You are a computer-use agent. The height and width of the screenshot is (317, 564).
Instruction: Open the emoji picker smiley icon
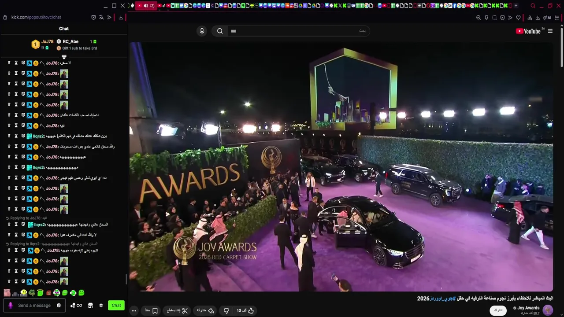pos(59,305)
